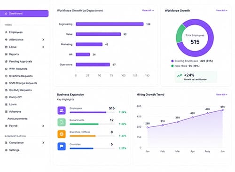Click View All in Hiring Growth Trend
235x172 pixels.
tap(222, 94)
